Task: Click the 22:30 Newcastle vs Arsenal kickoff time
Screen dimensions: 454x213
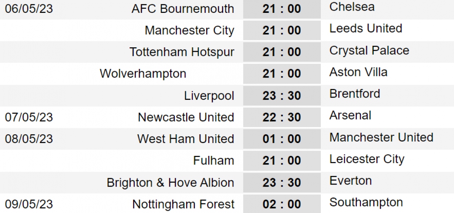Action: coord(281,117)
